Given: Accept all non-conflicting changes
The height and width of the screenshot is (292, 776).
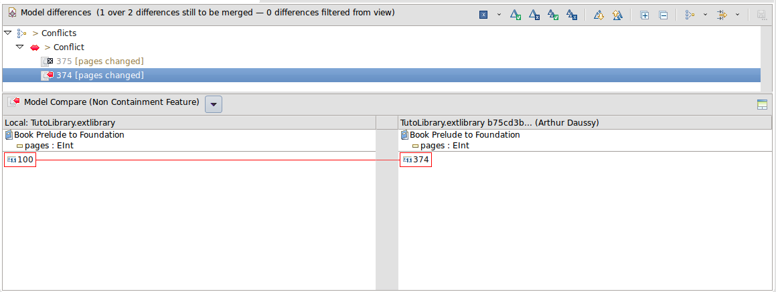Looking at the screenshot, I should [x=553, y=15].
